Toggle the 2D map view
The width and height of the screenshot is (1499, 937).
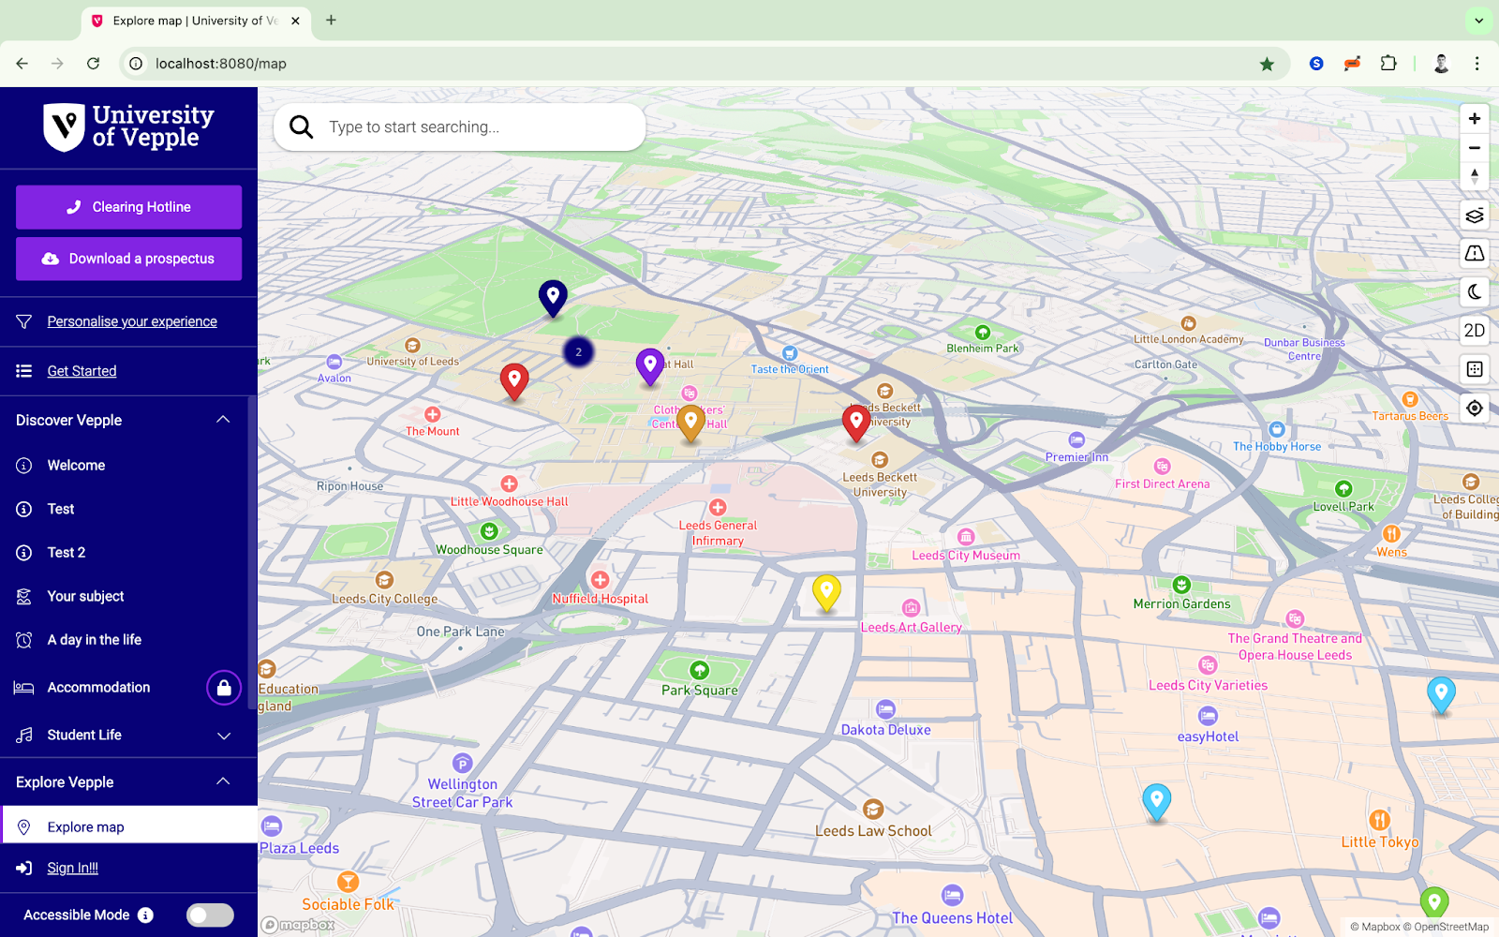coord(1474,330)
